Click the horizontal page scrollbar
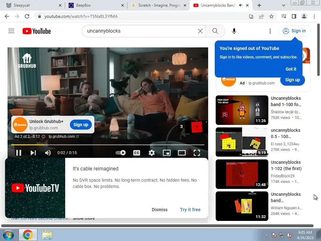 coord(157,226)
